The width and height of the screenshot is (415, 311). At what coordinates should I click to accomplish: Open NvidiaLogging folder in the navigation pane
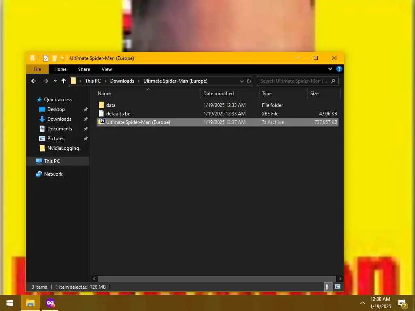click(63, 148)
